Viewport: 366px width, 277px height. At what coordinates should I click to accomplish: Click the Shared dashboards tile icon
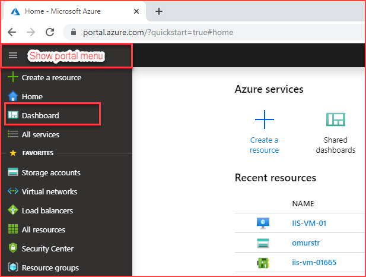point(336,119)
